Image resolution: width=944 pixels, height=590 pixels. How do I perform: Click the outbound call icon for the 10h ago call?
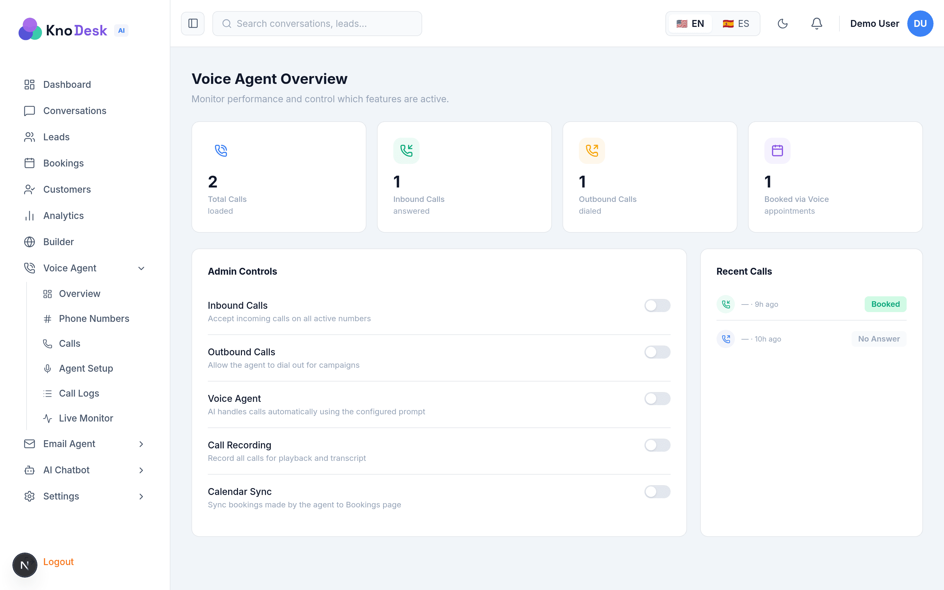pyautogui.click(x=726, y=339)
